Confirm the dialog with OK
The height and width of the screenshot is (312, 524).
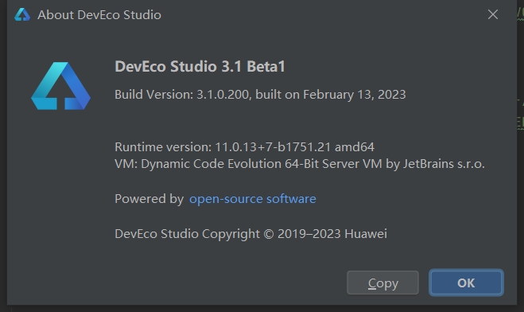point(466,283)
